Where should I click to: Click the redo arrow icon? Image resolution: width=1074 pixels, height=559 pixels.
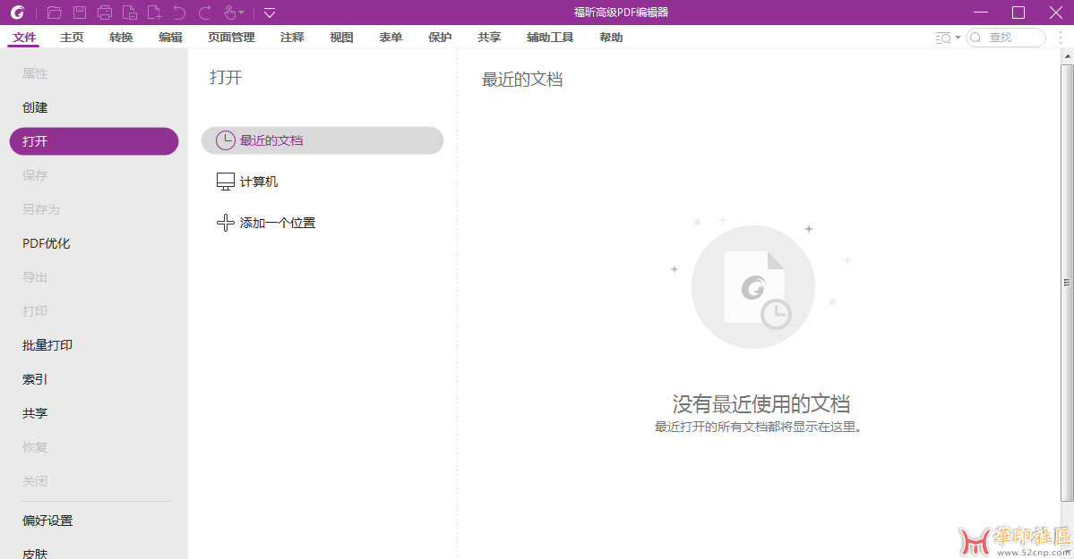click(x=204, y=13)
